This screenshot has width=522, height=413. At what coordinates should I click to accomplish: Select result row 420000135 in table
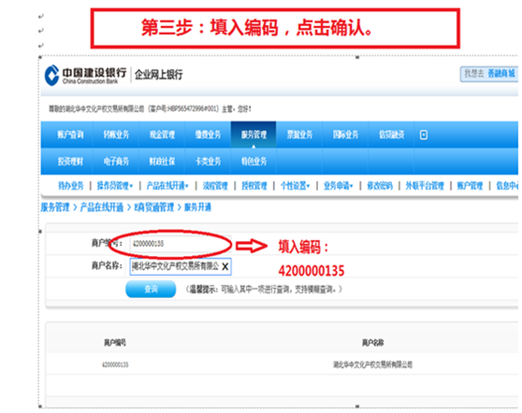pyautogui.click(x=282, y=364)
